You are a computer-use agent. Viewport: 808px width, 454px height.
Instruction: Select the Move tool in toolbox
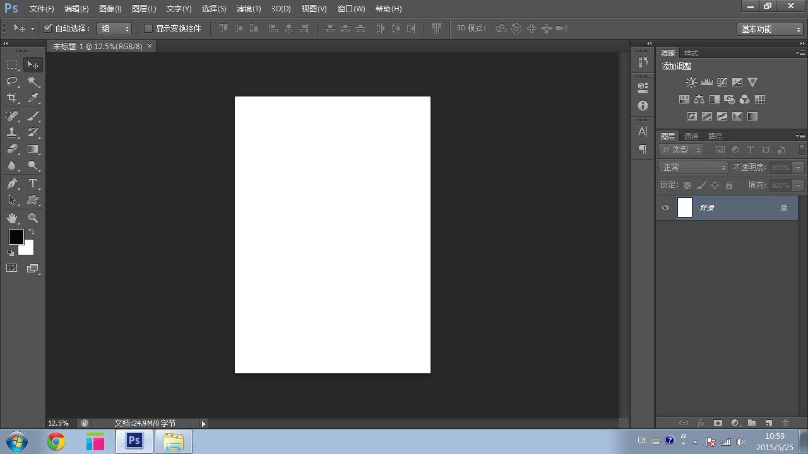pos(33,65)
